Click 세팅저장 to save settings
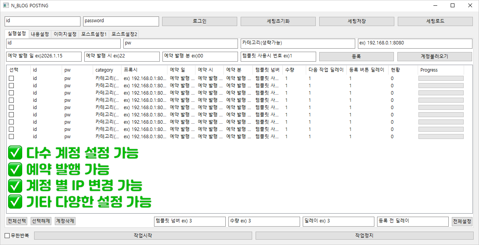 356,21
